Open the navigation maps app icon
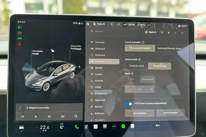206x137 pixels. tap(86, 127)
